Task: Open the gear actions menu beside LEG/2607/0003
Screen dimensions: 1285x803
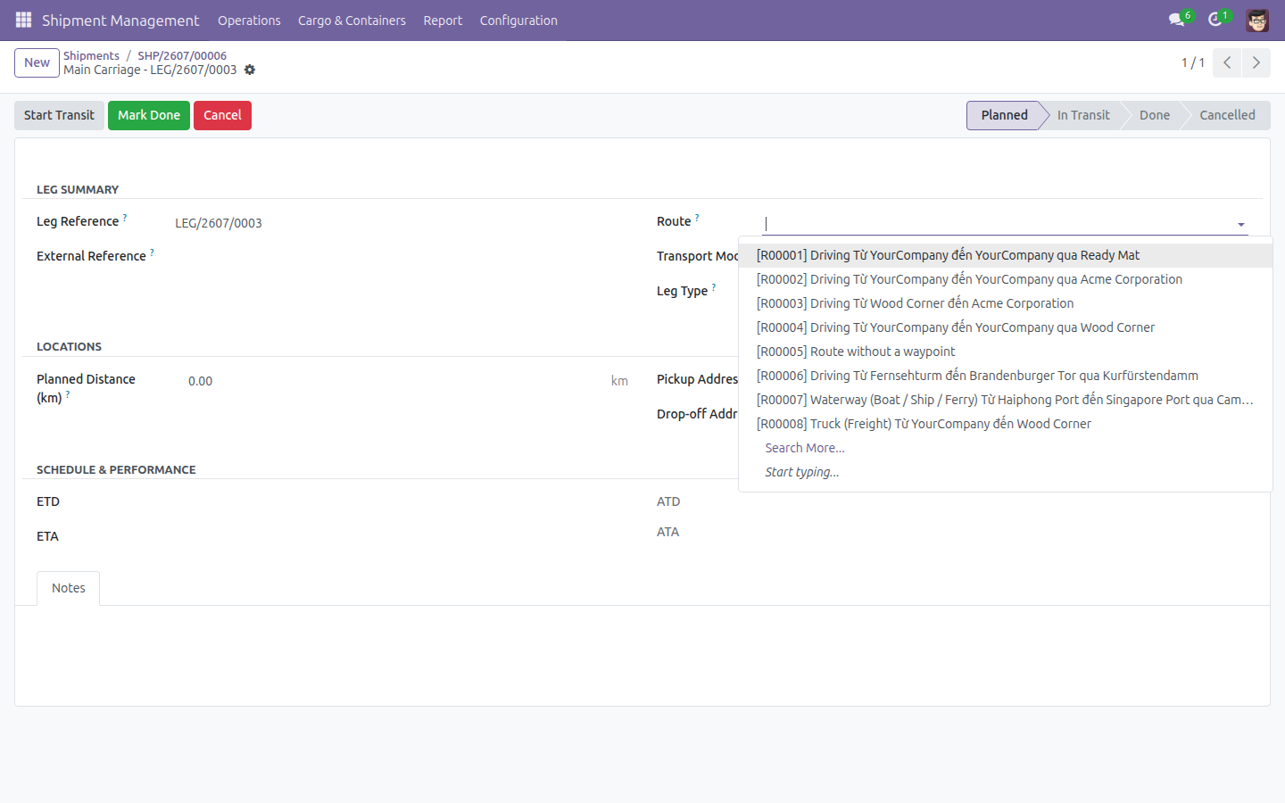Action: pos(250,70)
